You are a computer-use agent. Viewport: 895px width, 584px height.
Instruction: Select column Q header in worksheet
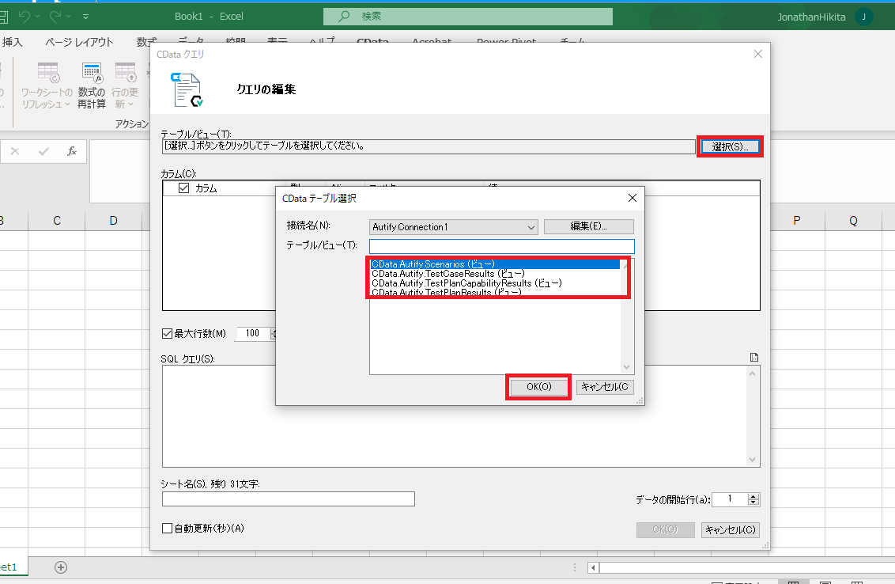click(x=853, y=221)
